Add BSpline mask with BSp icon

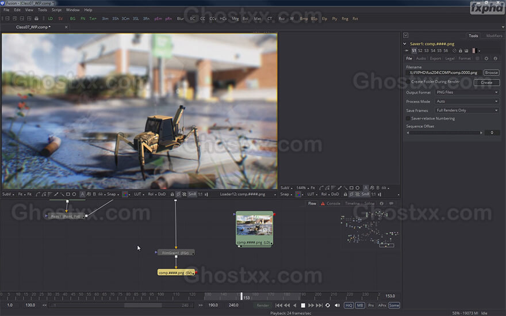tap(315, 19)
